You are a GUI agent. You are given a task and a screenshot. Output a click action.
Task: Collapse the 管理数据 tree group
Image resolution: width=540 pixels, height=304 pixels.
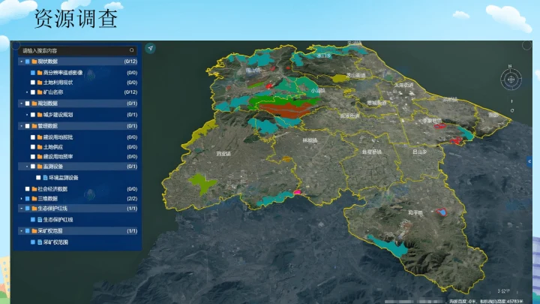tap(20, 125)
